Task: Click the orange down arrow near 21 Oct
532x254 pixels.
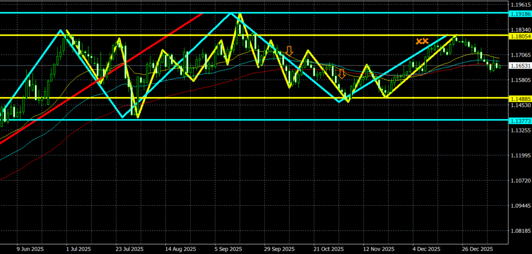Action: point(341,73)
